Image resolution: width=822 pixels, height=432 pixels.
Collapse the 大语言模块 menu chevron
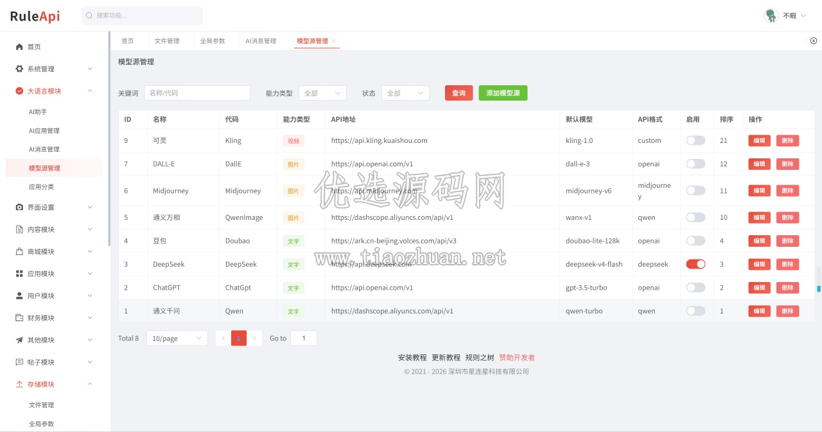point(90,91)
